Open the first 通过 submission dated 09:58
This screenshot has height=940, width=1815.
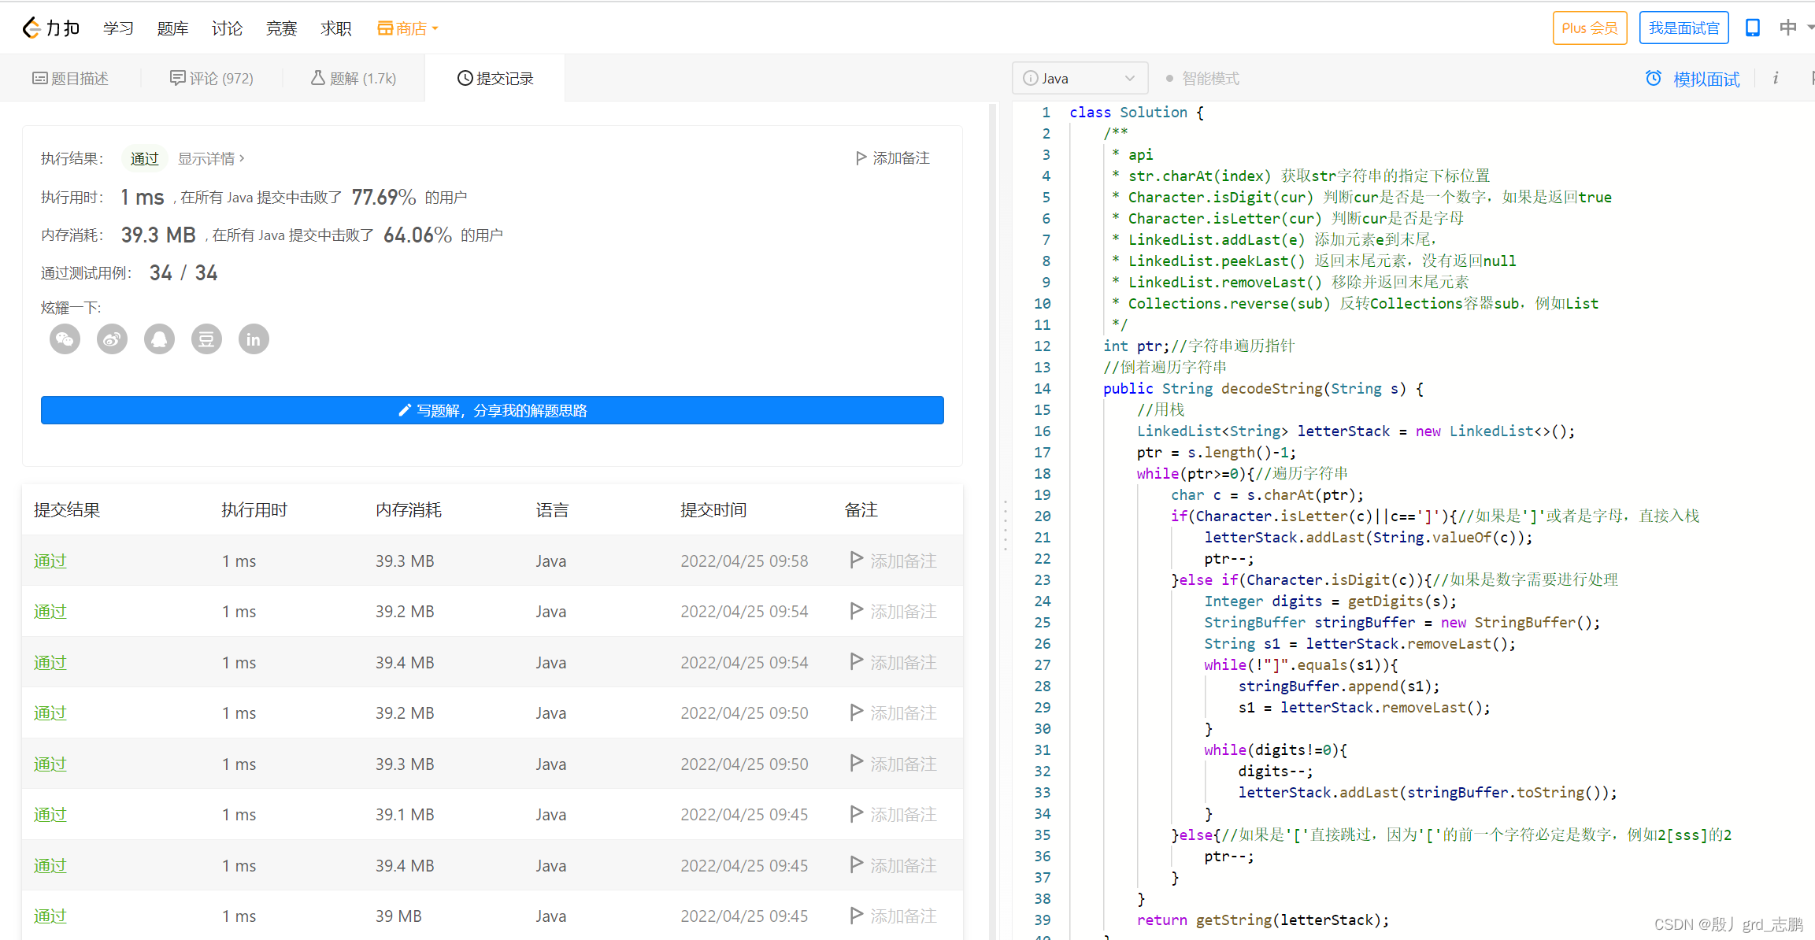(50, 561)
